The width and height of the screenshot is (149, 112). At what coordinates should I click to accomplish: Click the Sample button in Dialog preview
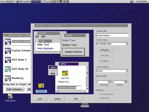(x=73, y=52)
